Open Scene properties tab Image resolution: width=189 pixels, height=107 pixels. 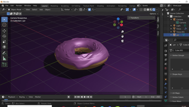[x=166, y=64]
